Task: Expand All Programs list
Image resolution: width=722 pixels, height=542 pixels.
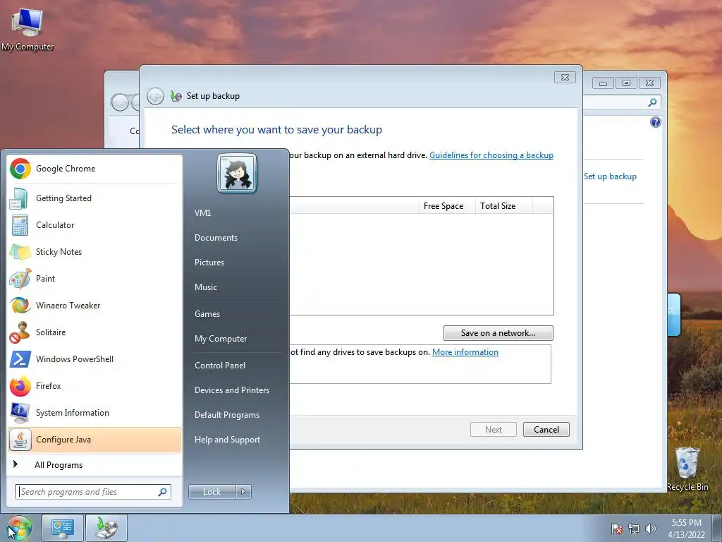Action: pyautogui.click(x=94, y=465)
